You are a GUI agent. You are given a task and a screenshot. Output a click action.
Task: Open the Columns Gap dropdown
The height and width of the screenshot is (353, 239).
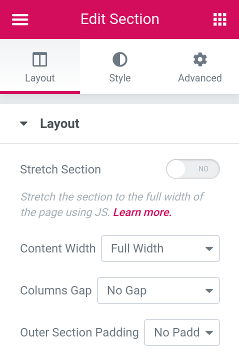click(x=158, y=290)
